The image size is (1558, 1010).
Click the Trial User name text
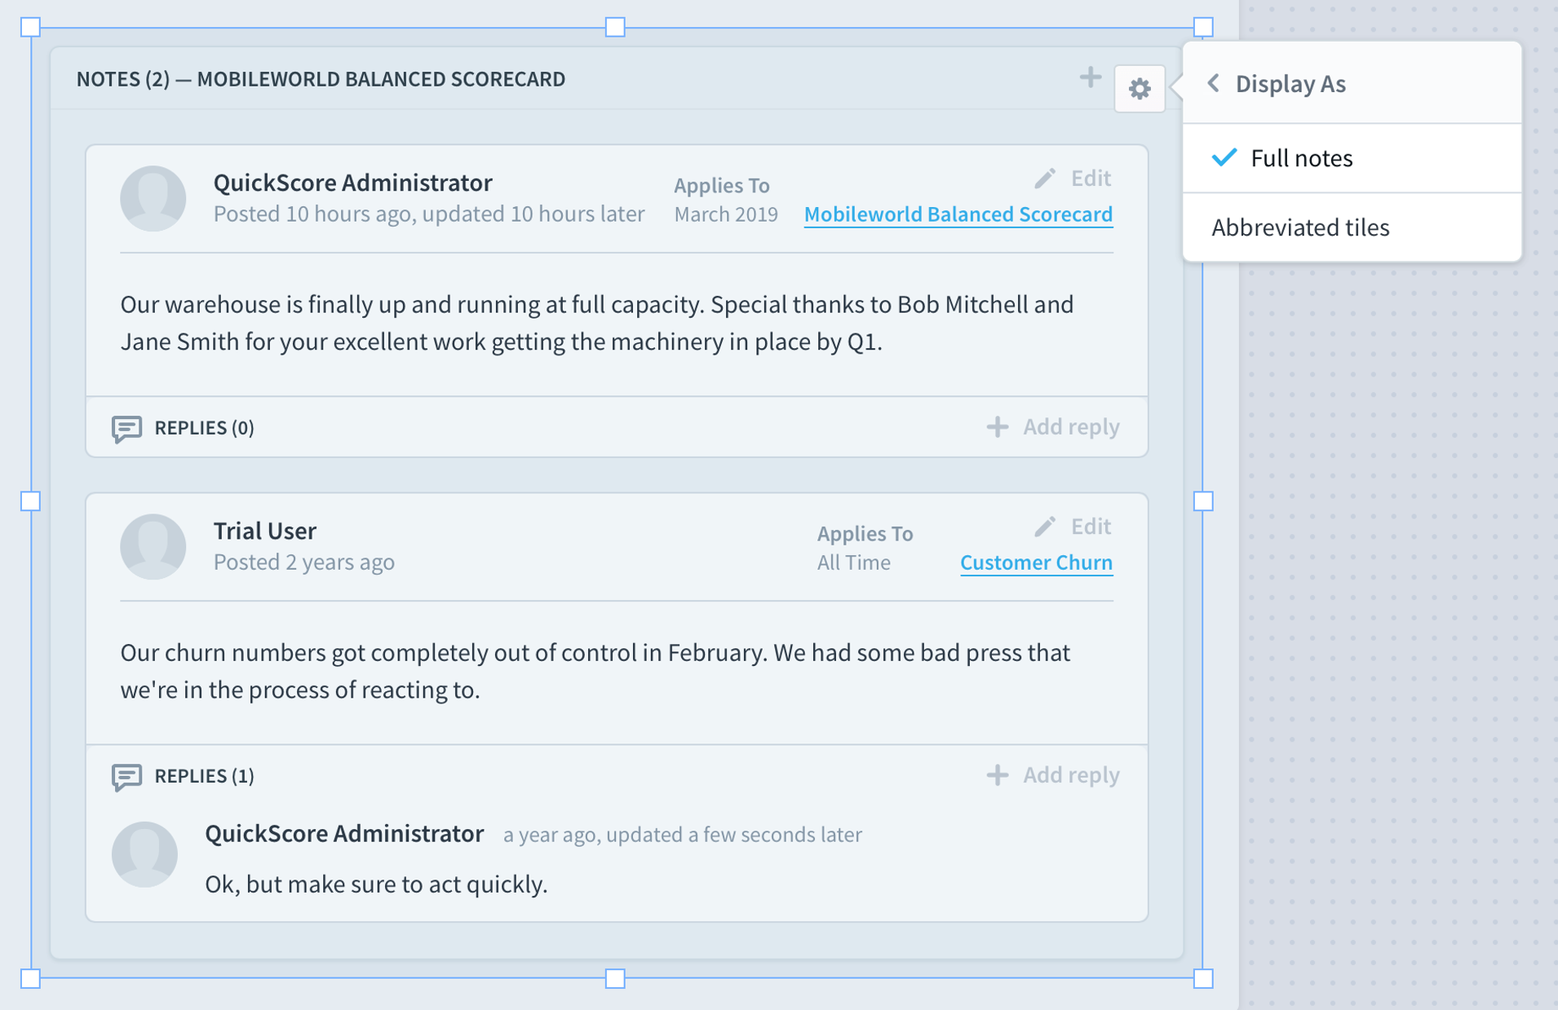tap(265, 531)
